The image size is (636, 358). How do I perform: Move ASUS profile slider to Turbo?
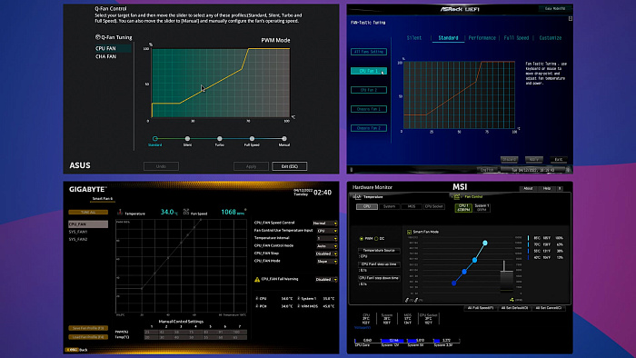click(220, 139)
